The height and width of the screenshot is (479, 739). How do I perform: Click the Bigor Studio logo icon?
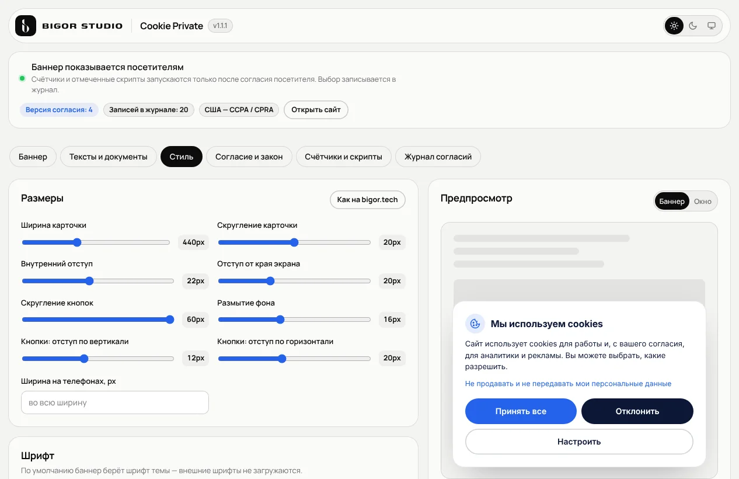pos(26,26)
